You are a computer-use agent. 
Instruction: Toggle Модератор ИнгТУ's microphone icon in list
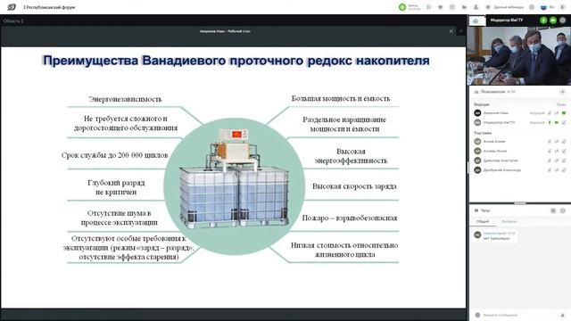tap(550, 123)
